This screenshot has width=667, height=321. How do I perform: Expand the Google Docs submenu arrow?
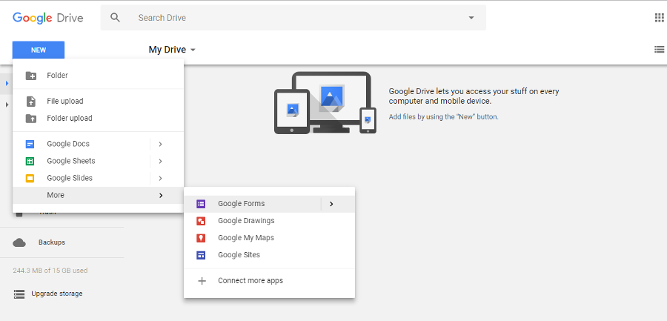tap(160, 145)
